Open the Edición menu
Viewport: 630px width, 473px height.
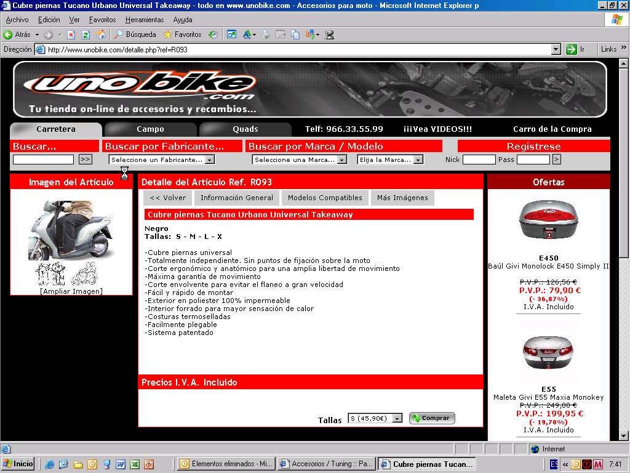49,20
